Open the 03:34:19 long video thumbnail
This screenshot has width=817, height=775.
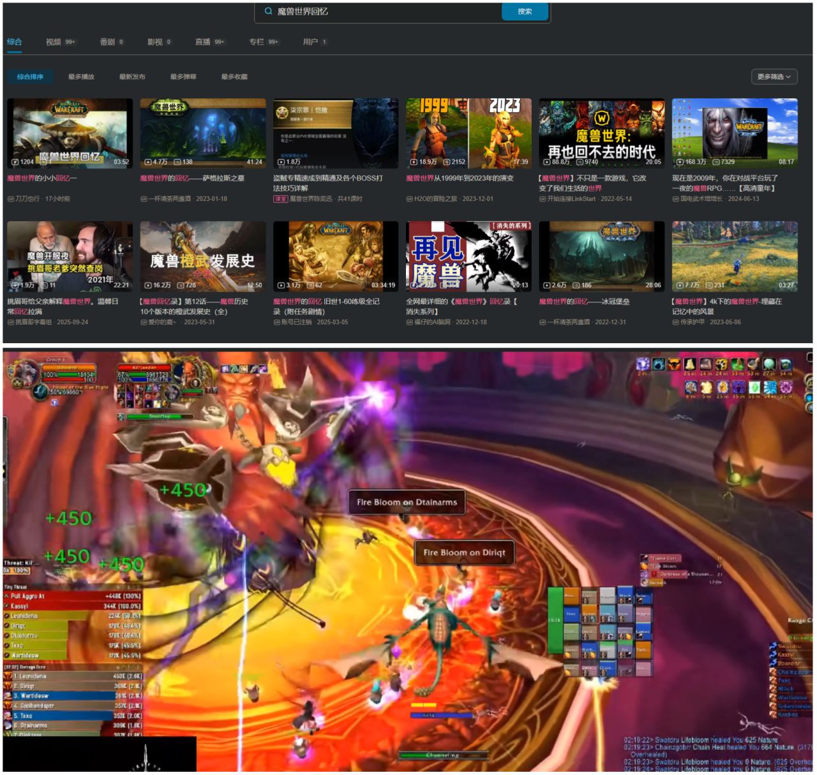tap(336, 256)
